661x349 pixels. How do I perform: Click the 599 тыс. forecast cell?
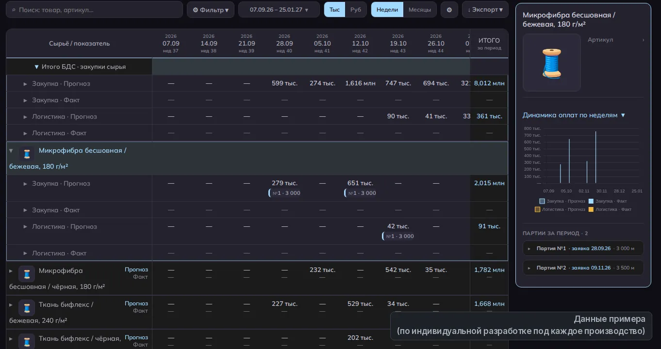click(284, 83)
